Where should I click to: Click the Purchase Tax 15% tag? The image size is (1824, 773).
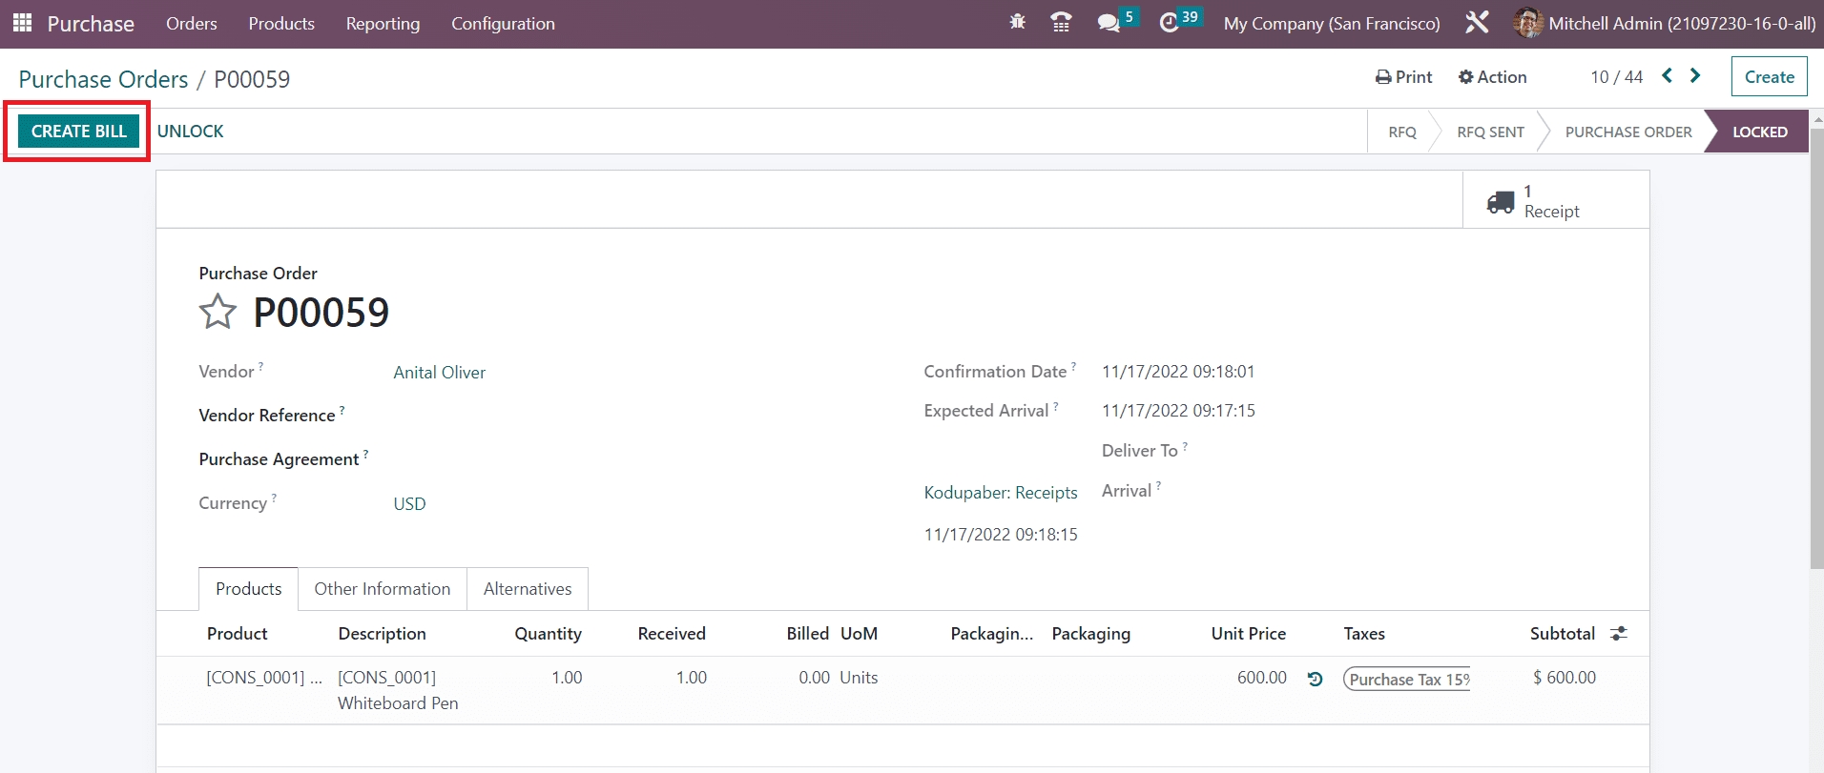point(1407,679)
